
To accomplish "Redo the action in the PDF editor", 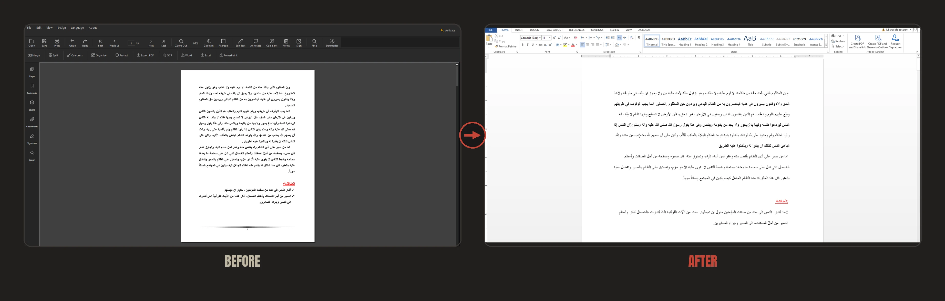I will click(x=85, y=43).
